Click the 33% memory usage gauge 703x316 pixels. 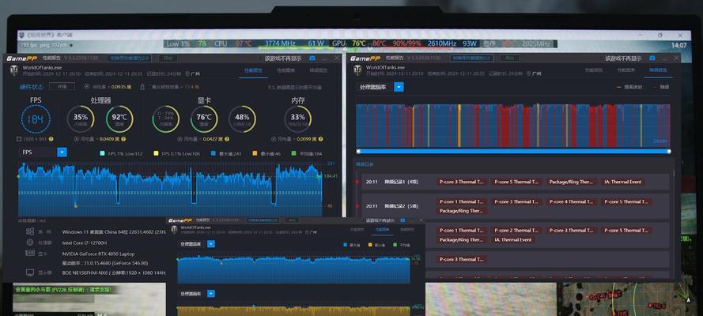click(x=297, y=119)
